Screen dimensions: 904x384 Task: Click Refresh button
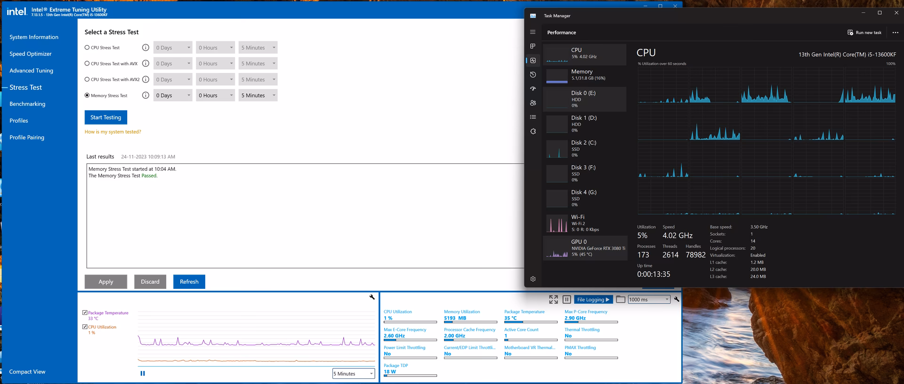(x=189, y=281)
